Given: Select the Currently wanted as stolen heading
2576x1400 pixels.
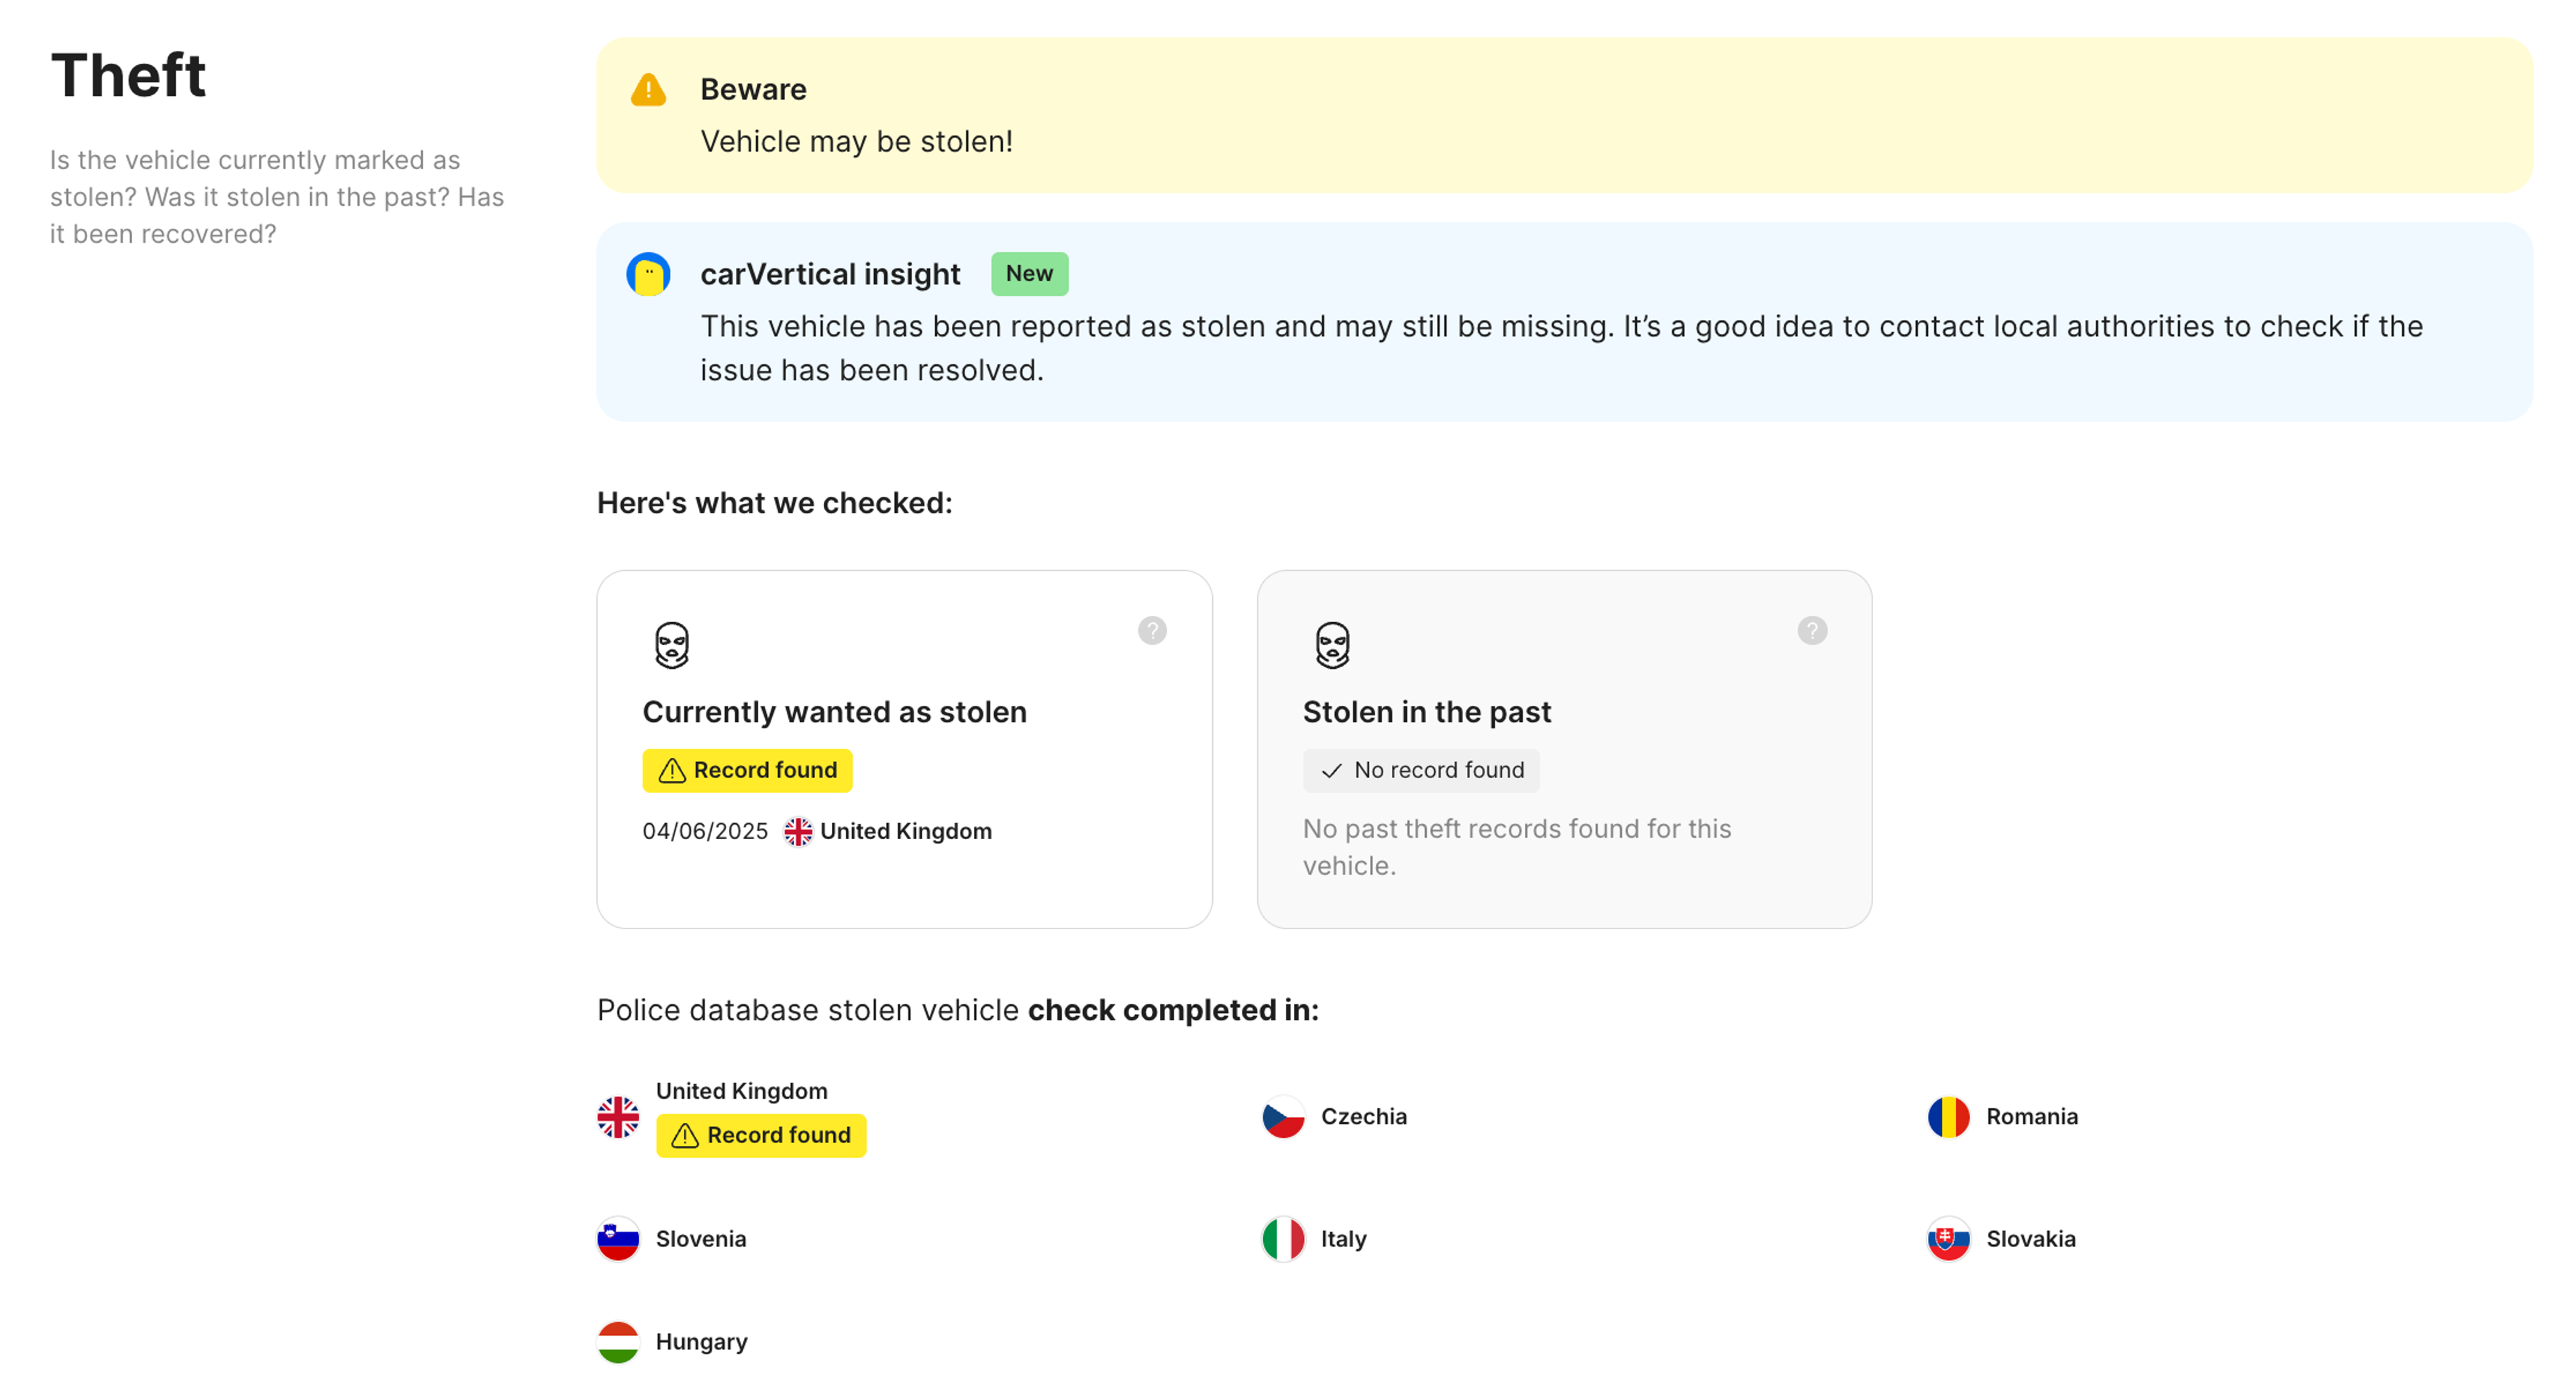Looking at the screenshot, I should click(x=834, y=712).
